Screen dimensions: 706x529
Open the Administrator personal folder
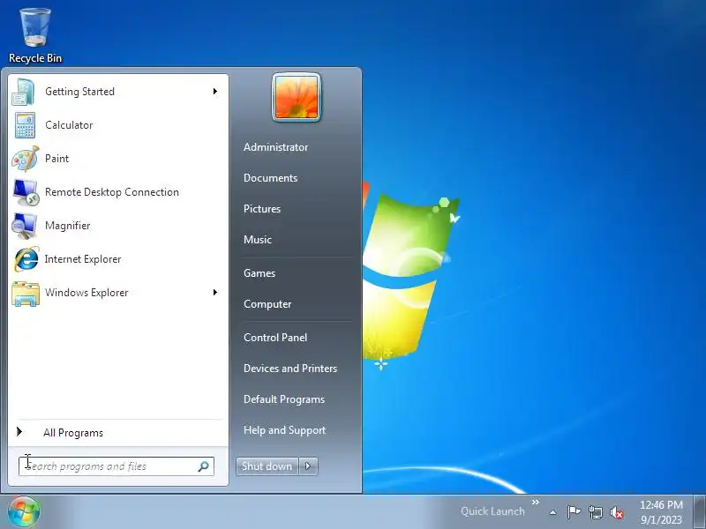coord(275,147)
